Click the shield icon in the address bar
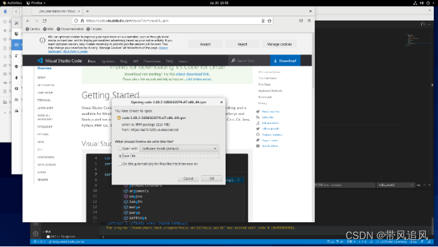The height and width of the screenshot is (247, 438). pos(76,21)
